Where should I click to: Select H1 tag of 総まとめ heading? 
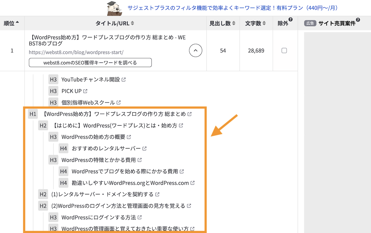coord(33,114)
